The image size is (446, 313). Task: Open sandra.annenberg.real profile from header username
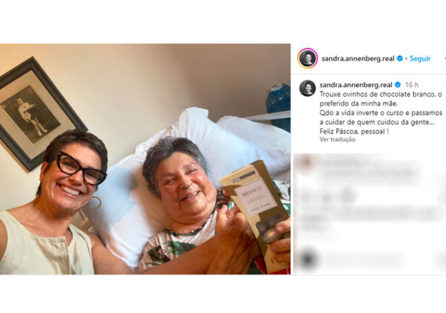pyautogui.click(x=358, y=59)
